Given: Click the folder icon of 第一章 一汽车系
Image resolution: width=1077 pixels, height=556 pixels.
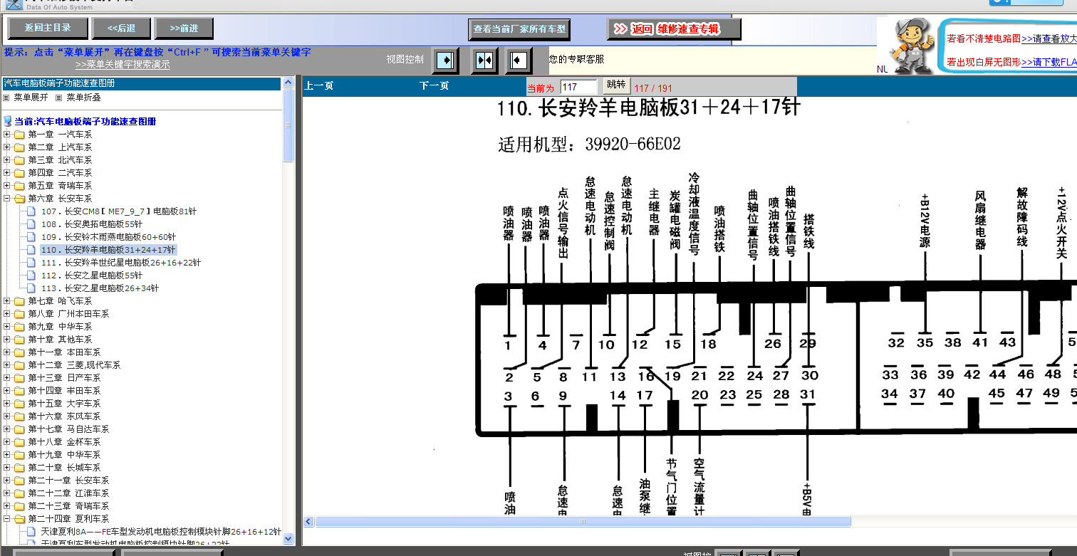Looking at the screenshot, I should (x=19, y=135).
